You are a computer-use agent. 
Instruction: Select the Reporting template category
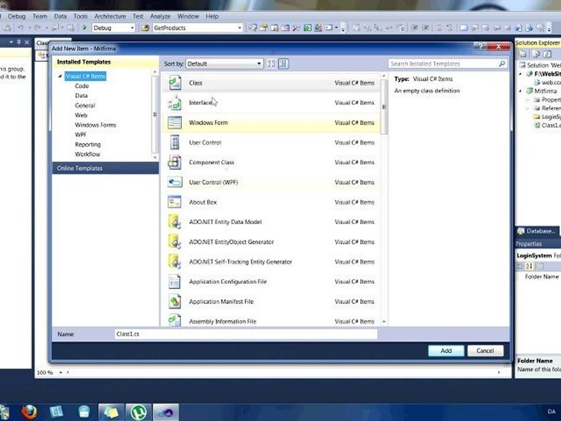(x=88, y=144)
